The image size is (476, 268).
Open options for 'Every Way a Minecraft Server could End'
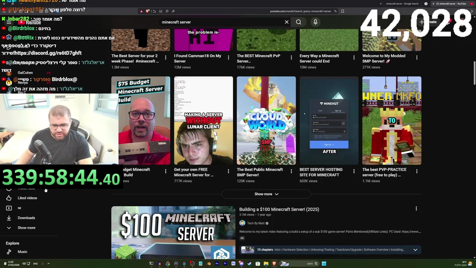click(354, 58)
